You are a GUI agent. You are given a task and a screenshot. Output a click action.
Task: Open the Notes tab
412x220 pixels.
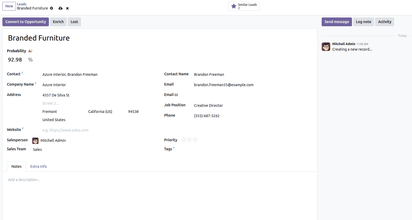coord(16,166)
